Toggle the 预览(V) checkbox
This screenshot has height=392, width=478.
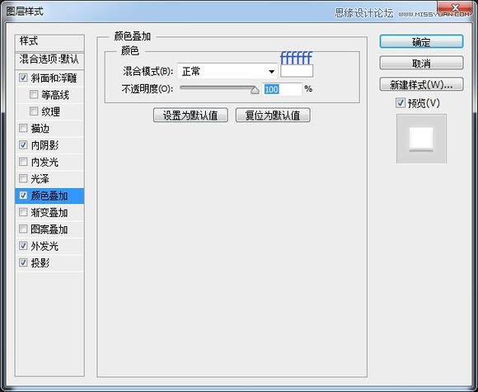[401, 103]
